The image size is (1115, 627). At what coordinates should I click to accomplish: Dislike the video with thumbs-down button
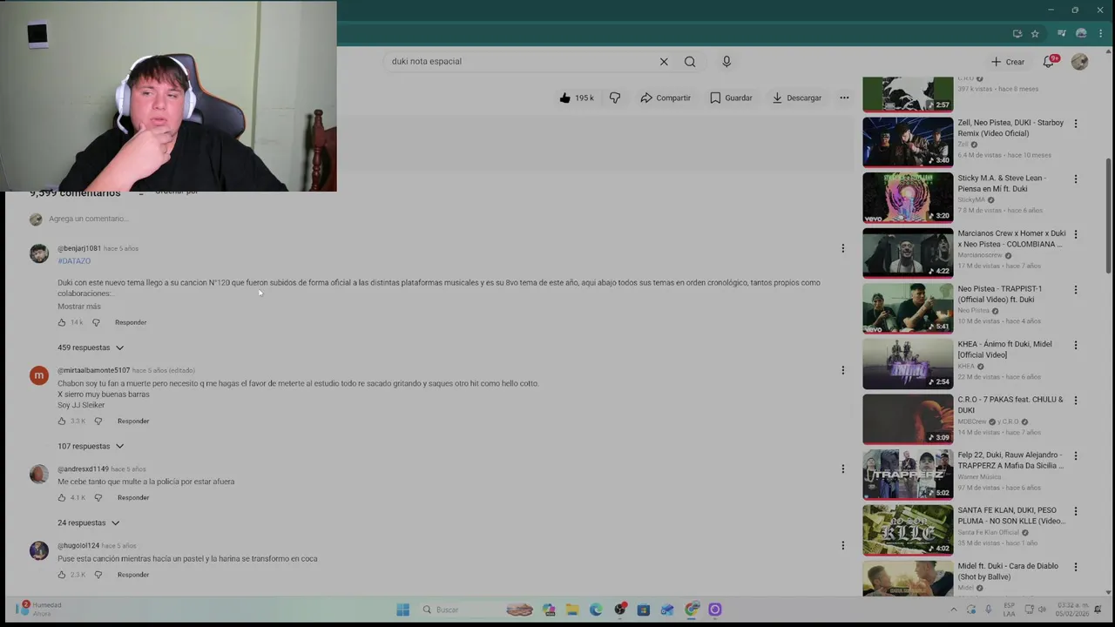(x=615, y=98)
